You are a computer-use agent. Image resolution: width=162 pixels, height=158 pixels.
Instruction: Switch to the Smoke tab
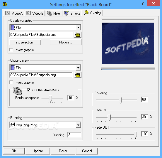pyautogui.click(x=72, y=13)
